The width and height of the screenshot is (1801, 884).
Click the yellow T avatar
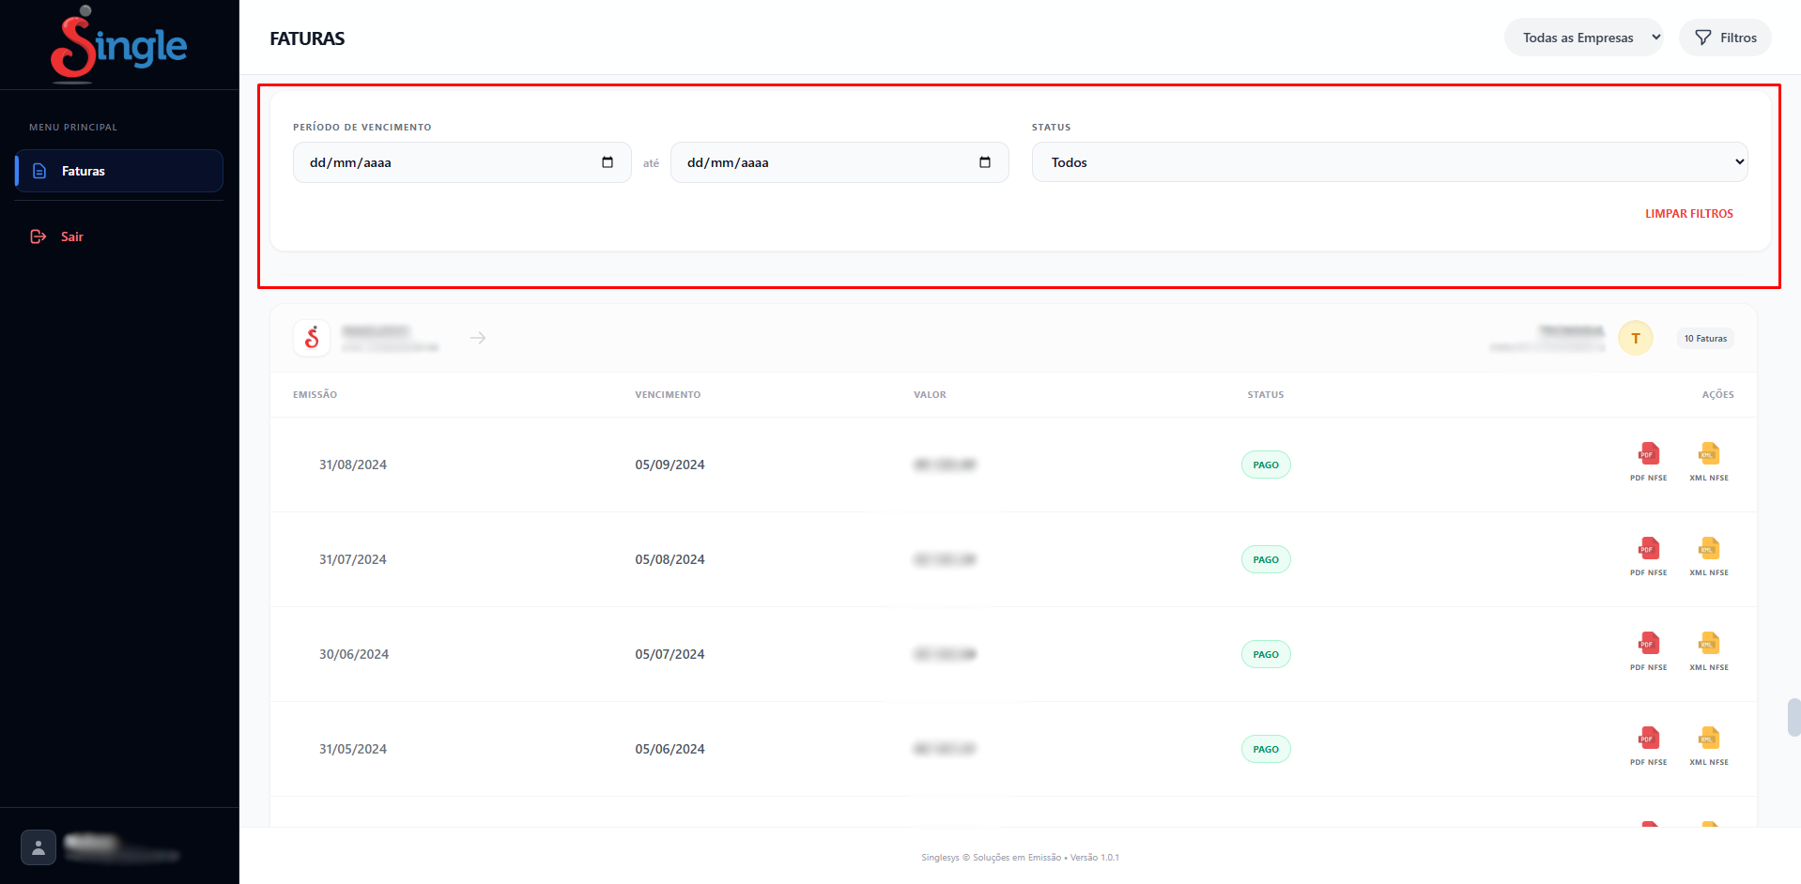[1636, 338]
